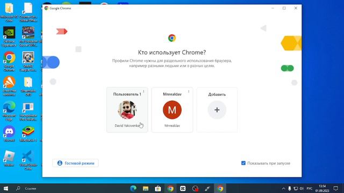Switch input language via РУС indicator
This screenshot has height=193, width=344.
[310, 188]
